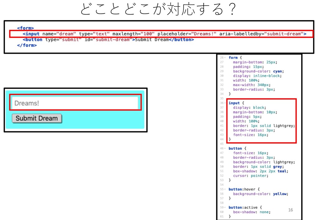This screenshot has height=220, width=318.
Task: Click 'cursor: pointer;' CSS line
Action: [x=251, y=176]
